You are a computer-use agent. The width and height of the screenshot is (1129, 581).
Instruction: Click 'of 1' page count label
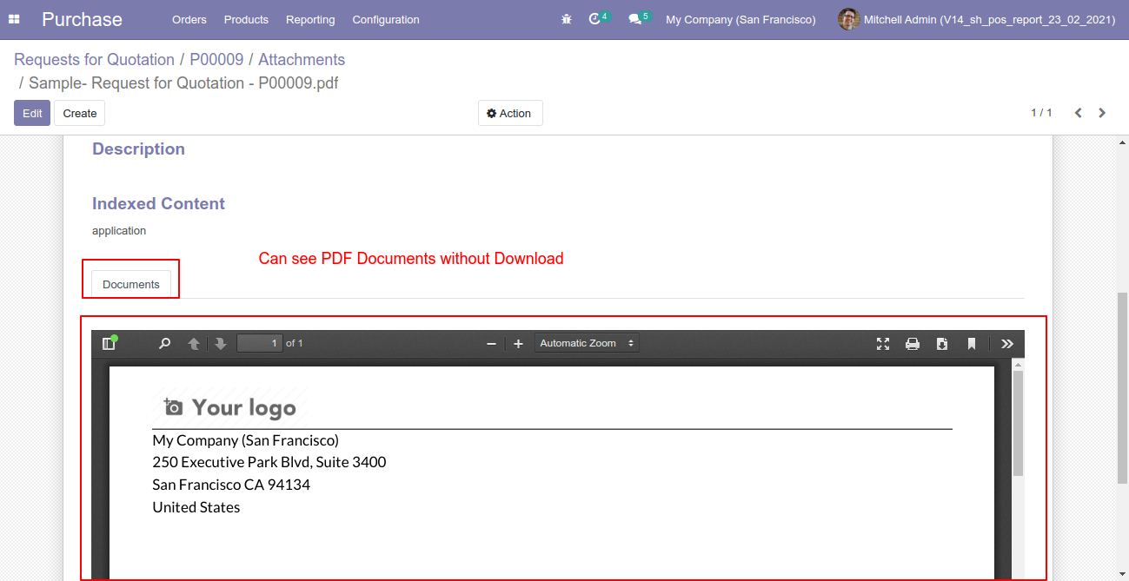pyautogui.click(x=295, y=343)
